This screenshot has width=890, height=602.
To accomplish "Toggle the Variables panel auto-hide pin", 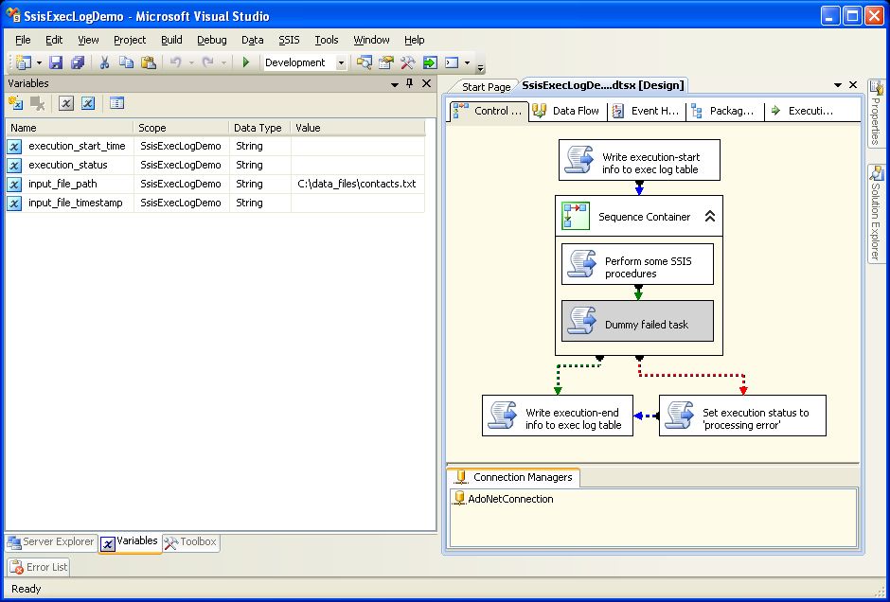I will 410,83.
